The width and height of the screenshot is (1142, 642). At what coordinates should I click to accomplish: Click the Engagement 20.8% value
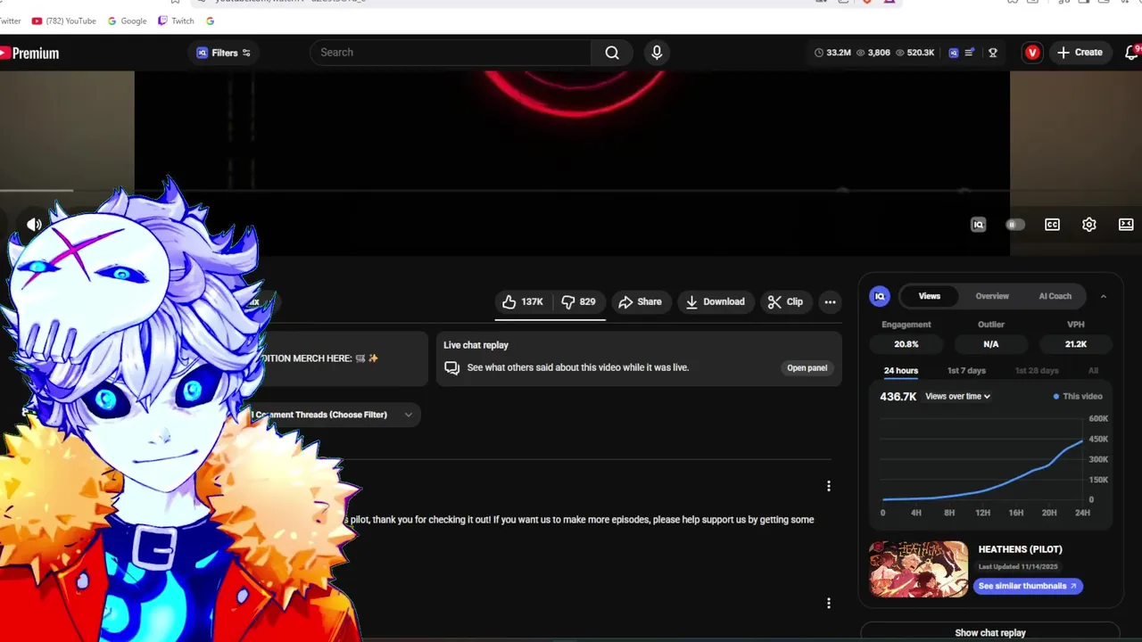tap(906, 344)
